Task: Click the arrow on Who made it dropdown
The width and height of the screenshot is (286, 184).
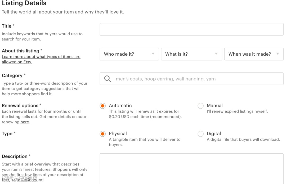Action: pos(153,54)
